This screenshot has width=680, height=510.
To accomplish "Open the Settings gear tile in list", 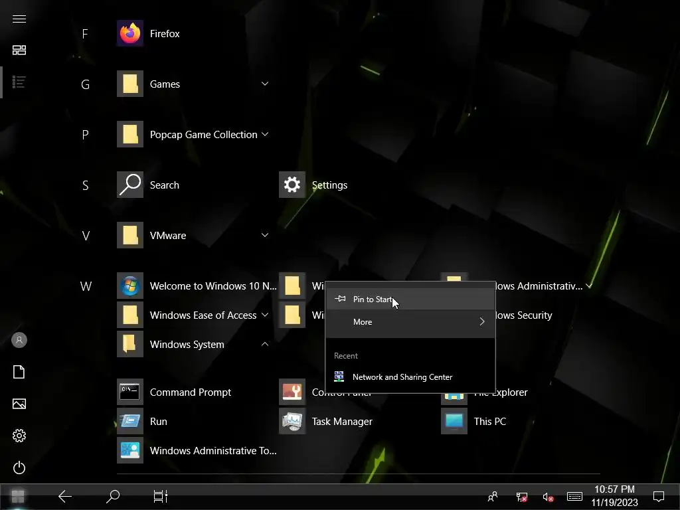I will [x=292, y=185].
